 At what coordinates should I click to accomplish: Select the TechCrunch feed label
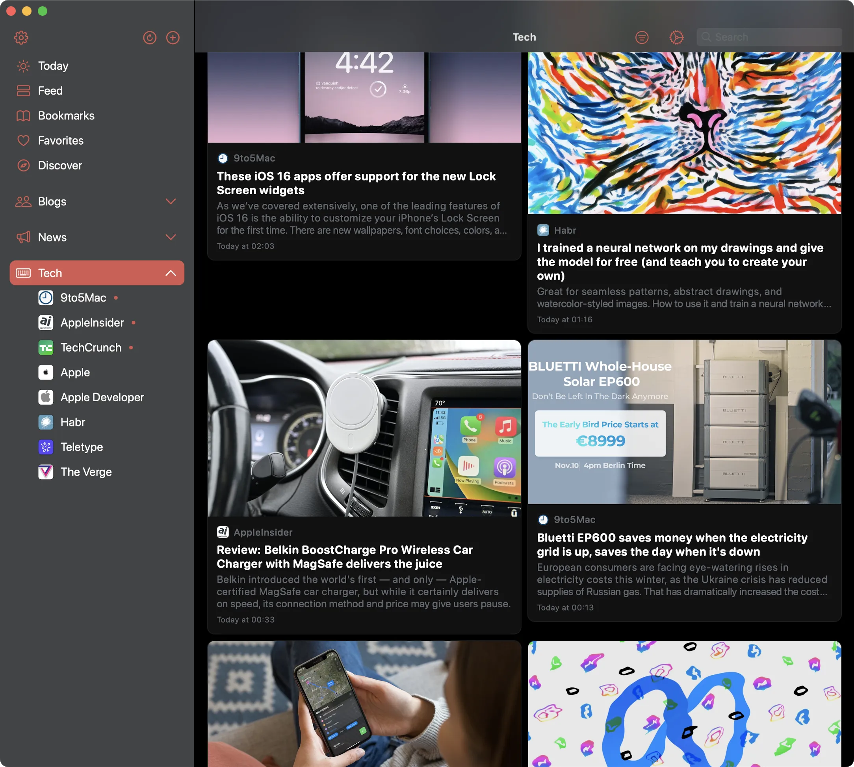click(91, 348)
